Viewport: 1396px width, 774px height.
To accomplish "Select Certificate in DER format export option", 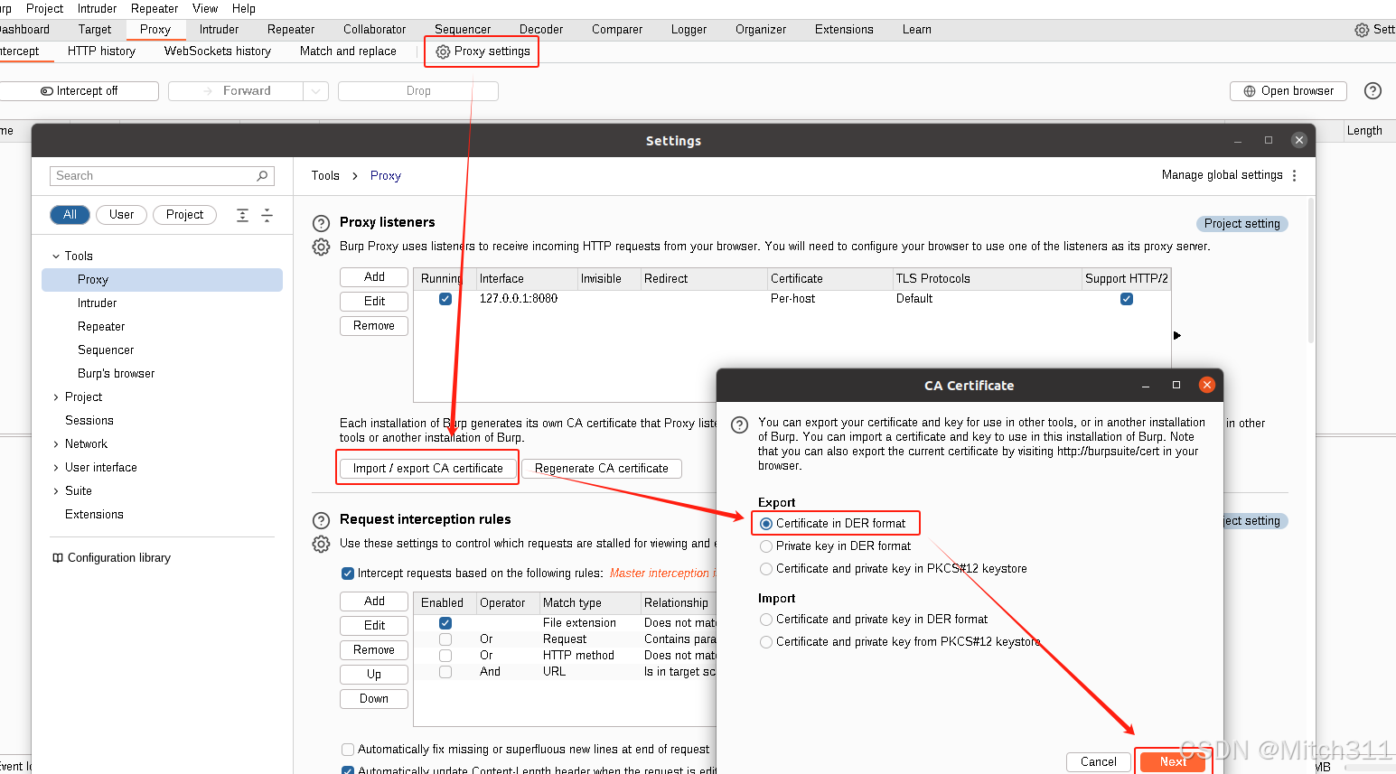I will pyautogui.click(x=766, y=524).
